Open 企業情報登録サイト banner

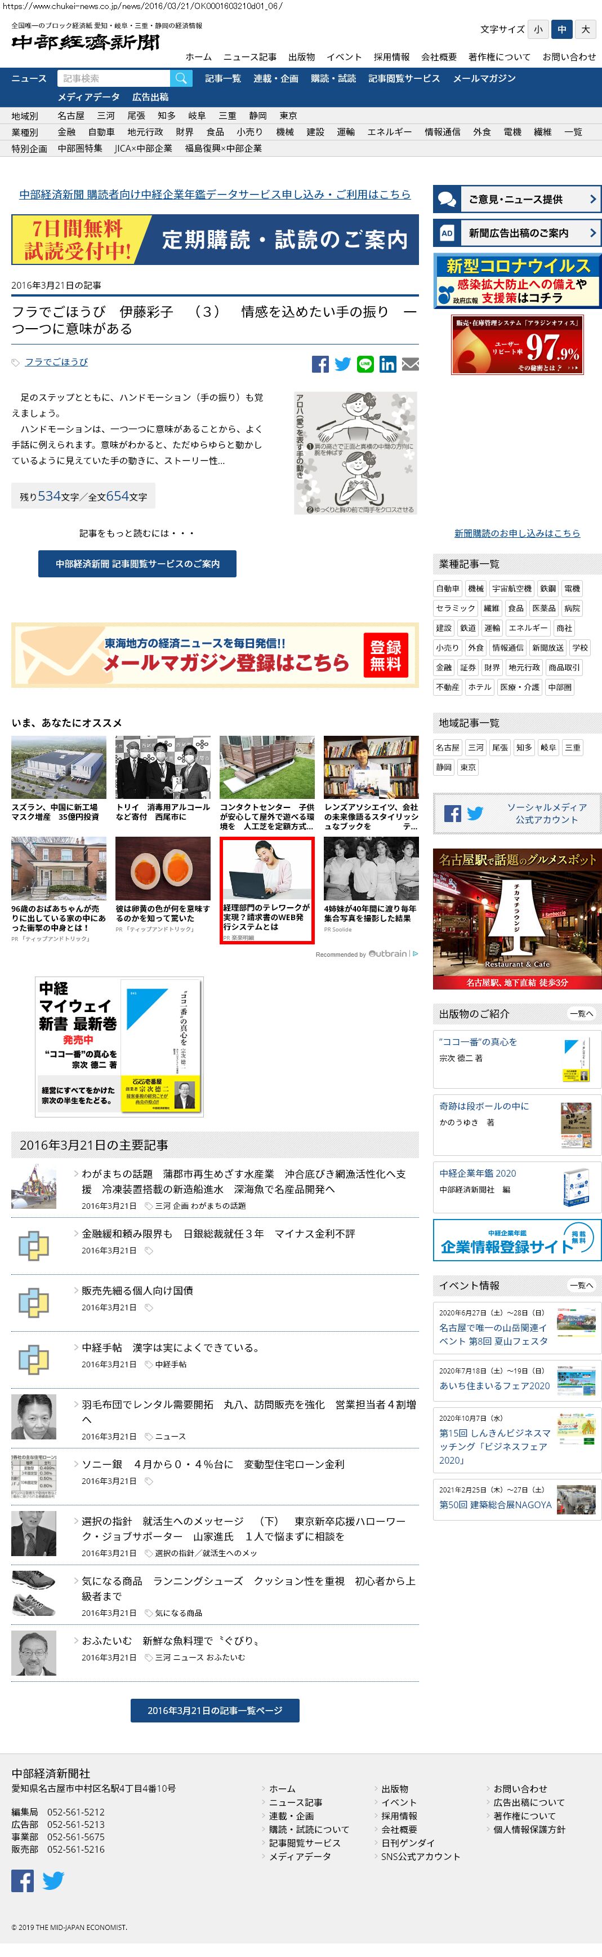coord(517,1240)
